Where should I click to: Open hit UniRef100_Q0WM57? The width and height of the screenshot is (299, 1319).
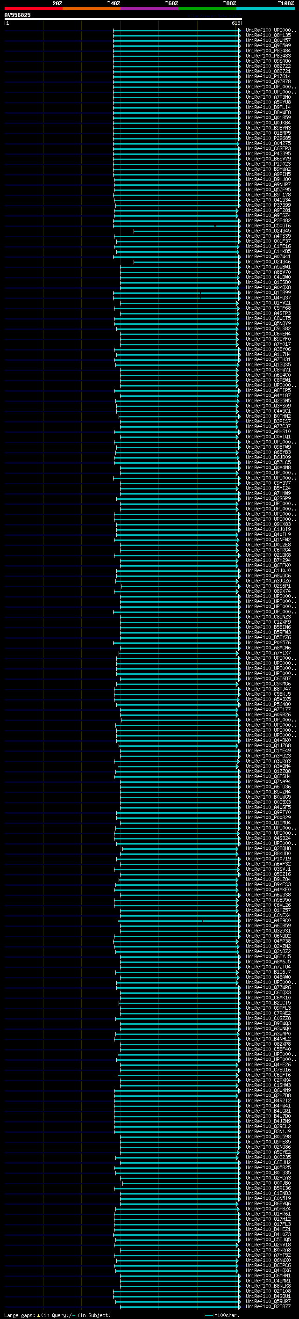[x=268, y=40]
